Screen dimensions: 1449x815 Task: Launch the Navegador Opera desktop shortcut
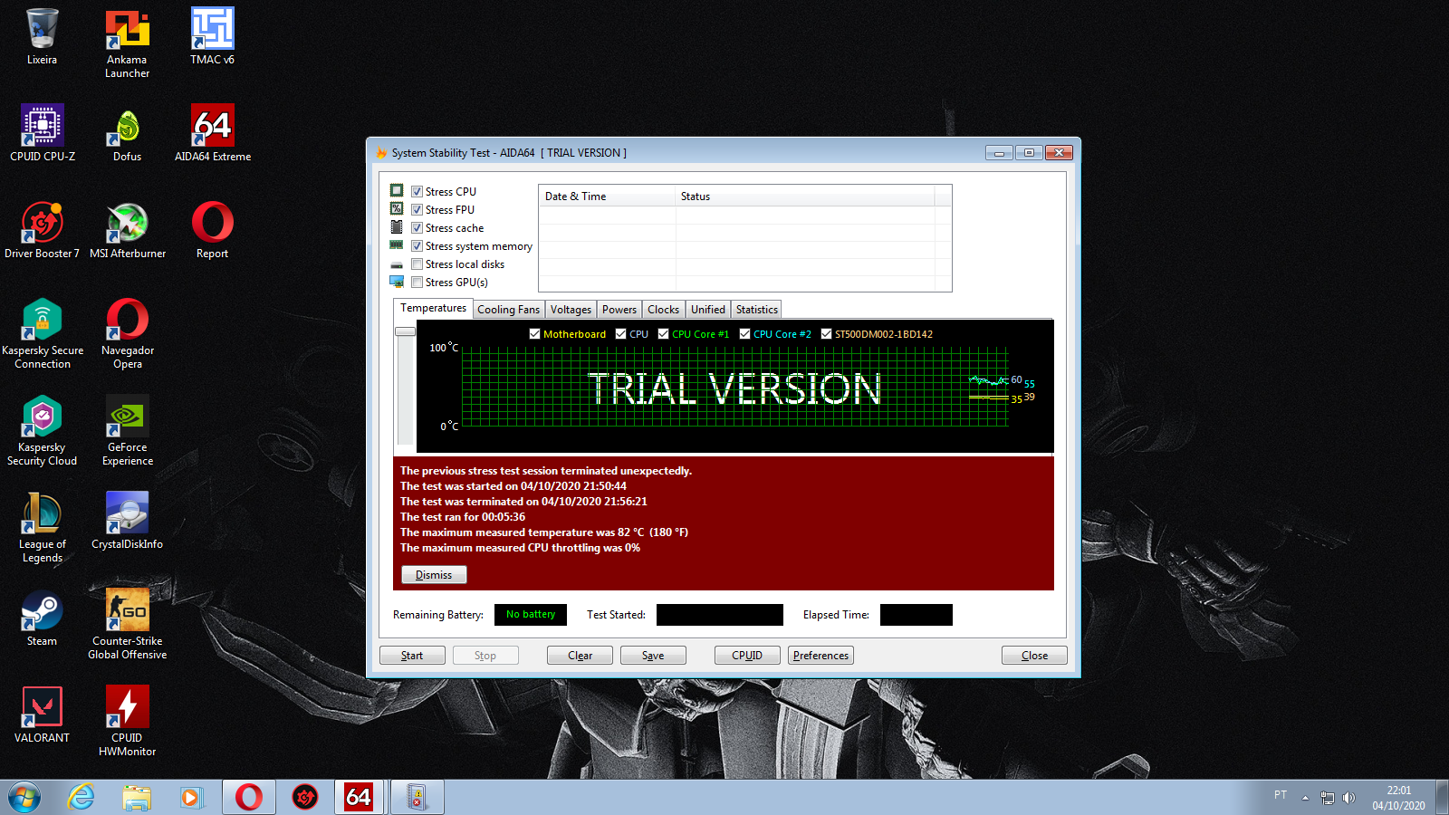point(128,333)
